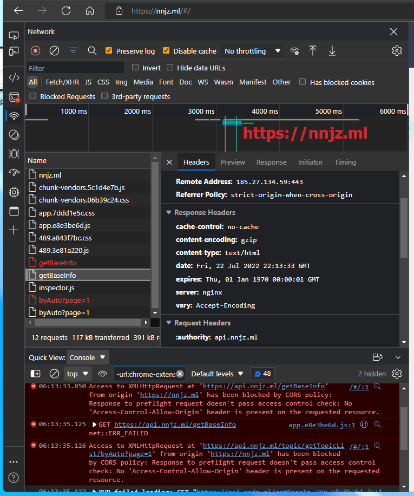Open network search magnifier

[92, 51]
